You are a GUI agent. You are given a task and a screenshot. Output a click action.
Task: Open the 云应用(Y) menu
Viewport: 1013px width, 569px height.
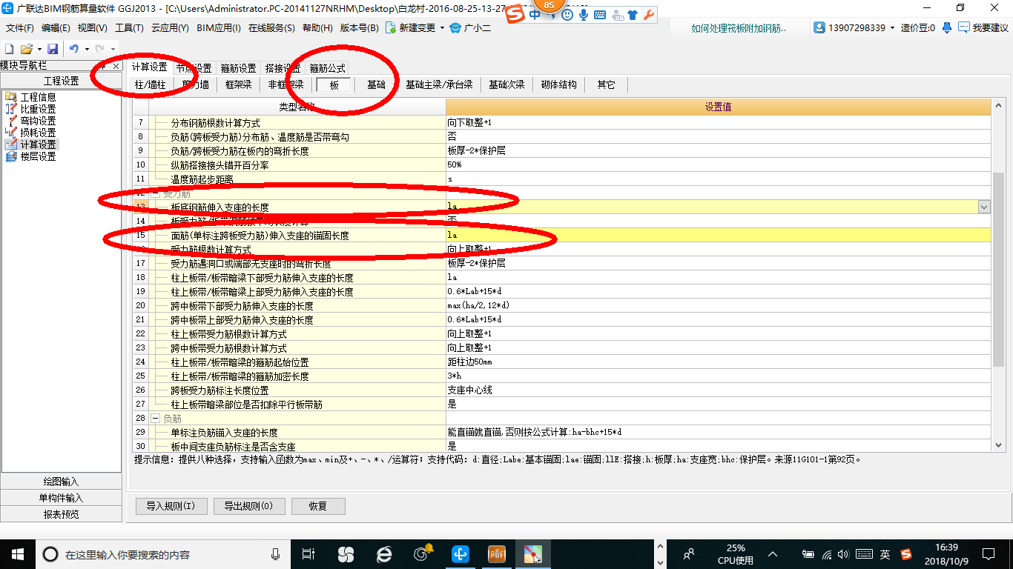click(x=170, y=28)
